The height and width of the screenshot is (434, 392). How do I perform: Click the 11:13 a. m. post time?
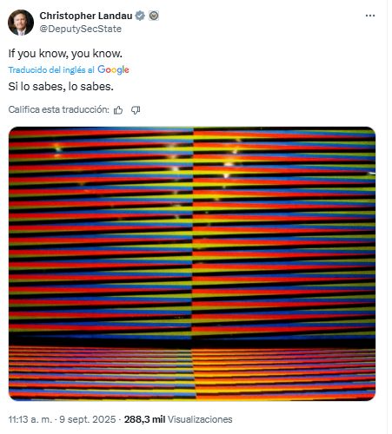[30, 419]
